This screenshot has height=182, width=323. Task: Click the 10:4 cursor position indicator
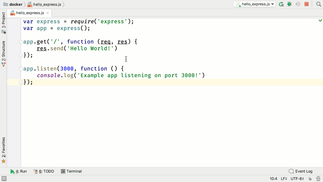[273, 179]
